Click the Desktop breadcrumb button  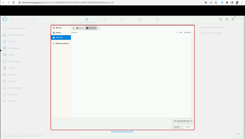(91, 28)
